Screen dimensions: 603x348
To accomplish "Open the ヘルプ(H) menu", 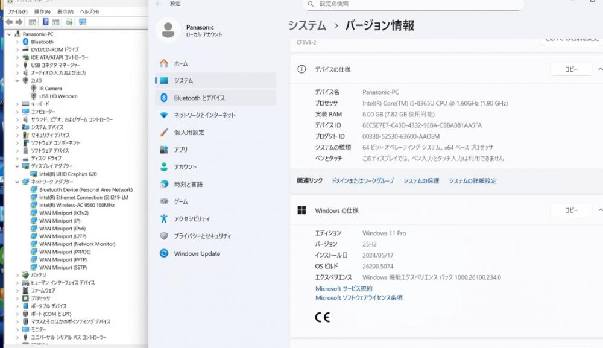I will 89,11.
